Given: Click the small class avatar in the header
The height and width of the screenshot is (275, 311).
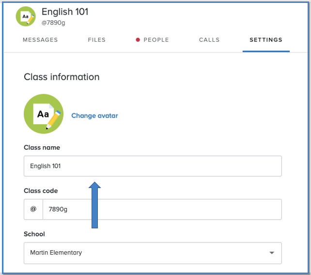Looking at the screenshot, I should (26, 16).
